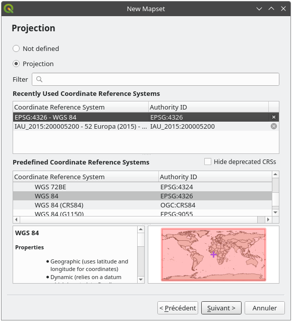Remove EPSG:4326 from recently used list
The height and width of the screenshot is (324, 292).
[x=274, y=117]
